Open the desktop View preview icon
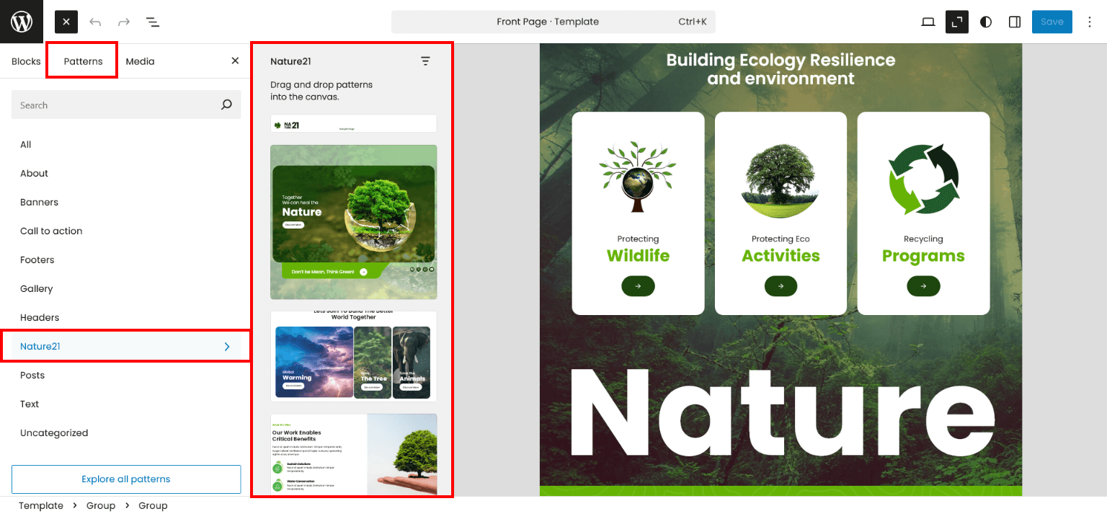Image resolution: width=1107 pixels, height=514 pixels. point(928,22)
